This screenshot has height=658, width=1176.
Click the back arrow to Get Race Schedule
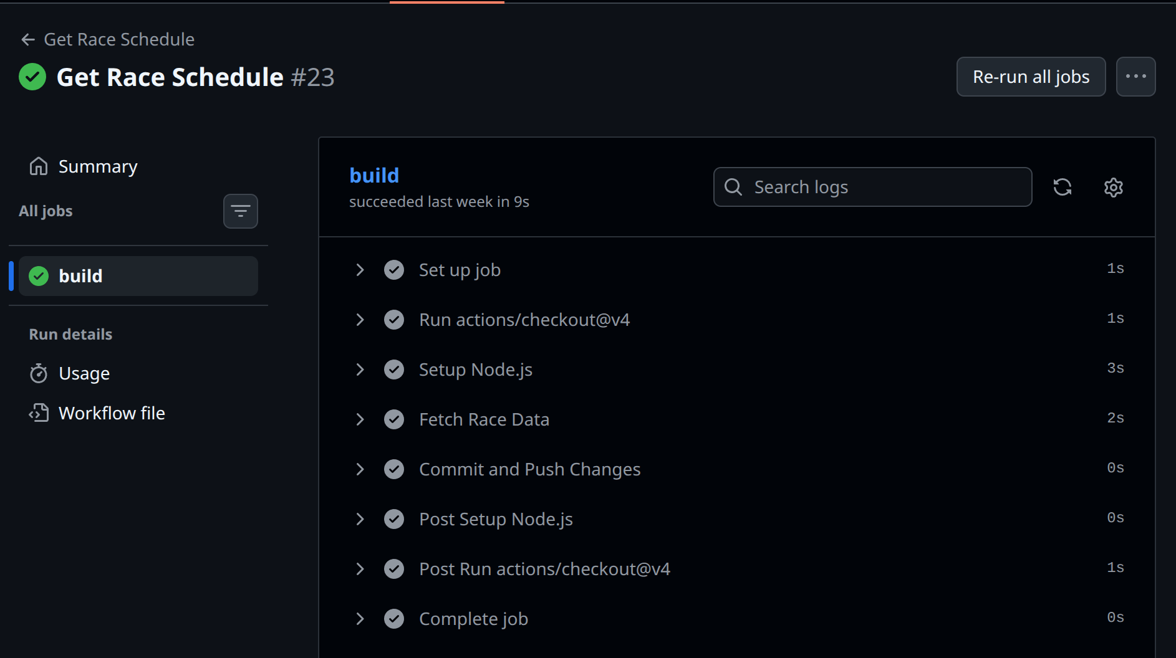point(27,40)
